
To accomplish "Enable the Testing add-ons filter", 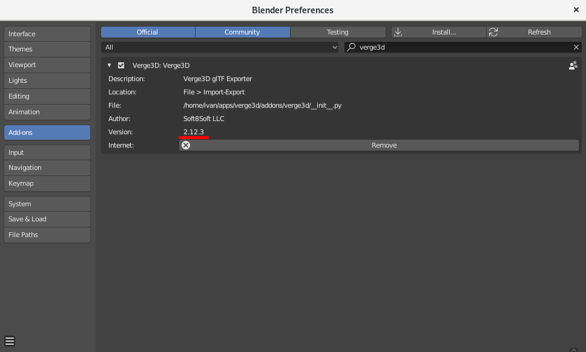I will pos(338,32).
